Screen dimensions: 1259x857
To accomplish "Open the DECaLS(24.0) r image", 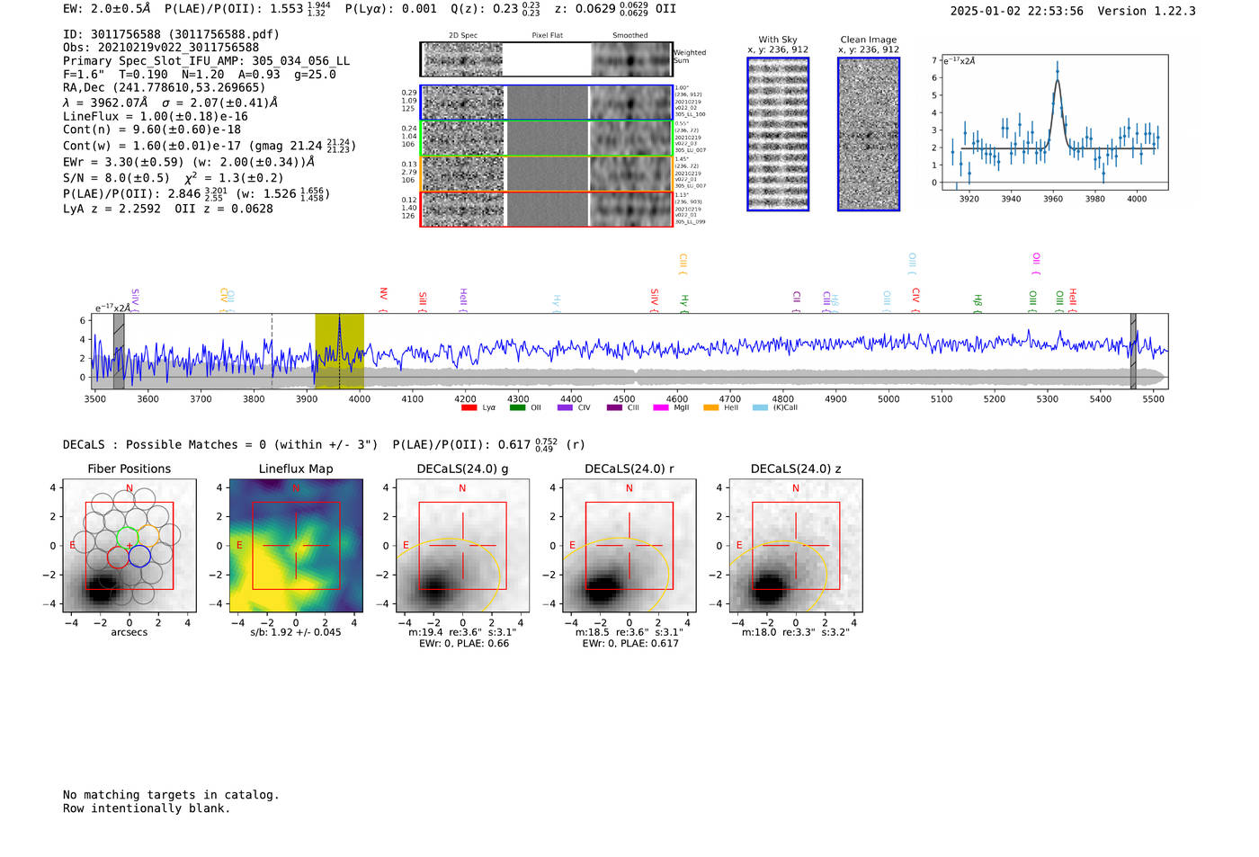I will tap(629, 546).
